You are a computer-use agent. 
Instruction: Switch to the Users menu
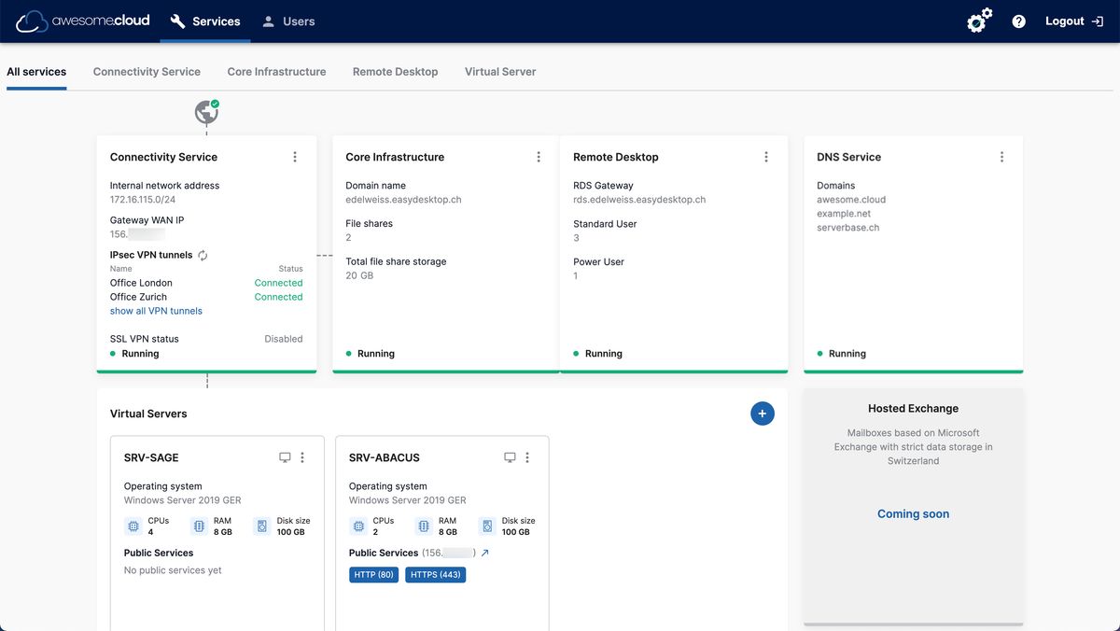pos(287,21)
